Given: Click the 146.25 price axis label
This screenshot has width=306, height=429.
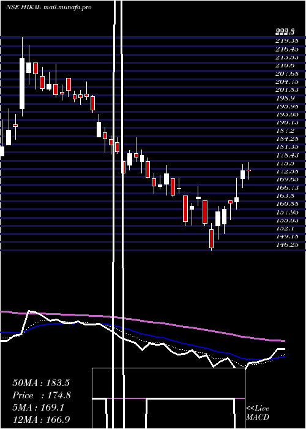Looking at the screenshot, I should pyautogui.click(x=286, y=245).
